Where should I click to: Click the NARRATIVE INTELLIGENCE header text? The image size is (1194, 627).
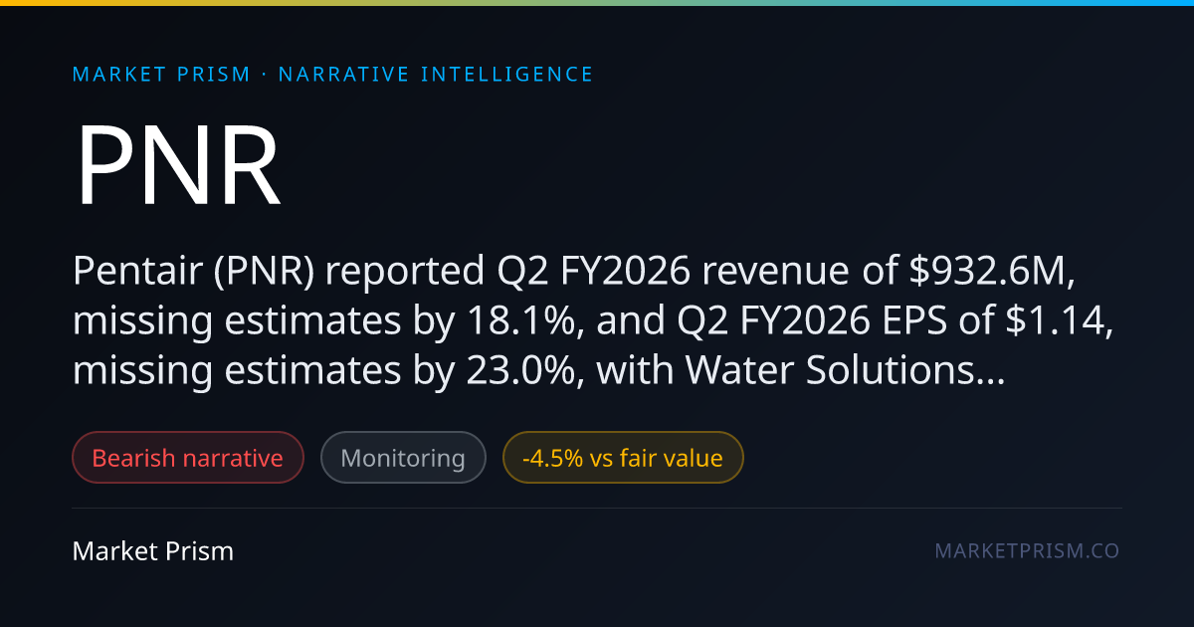(x=436, y=75)
